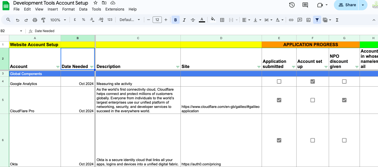Check Account set up for CloudFlare Pro
The image size is (378, 167).
click(x=313, y=100)
